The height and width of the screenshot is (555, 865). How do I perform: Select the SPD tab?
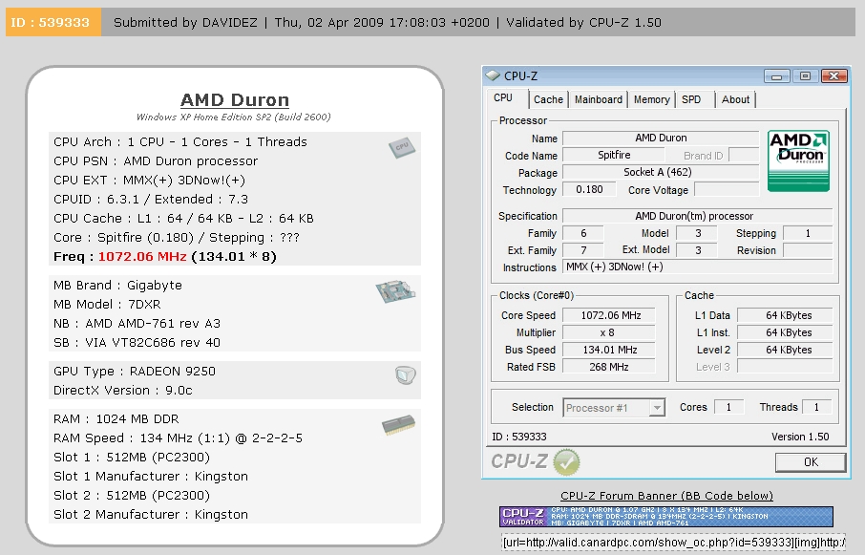692,100
